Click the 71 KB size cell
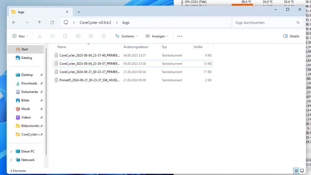The height and width of the screenshot is (175, 311). click(207, 72)
